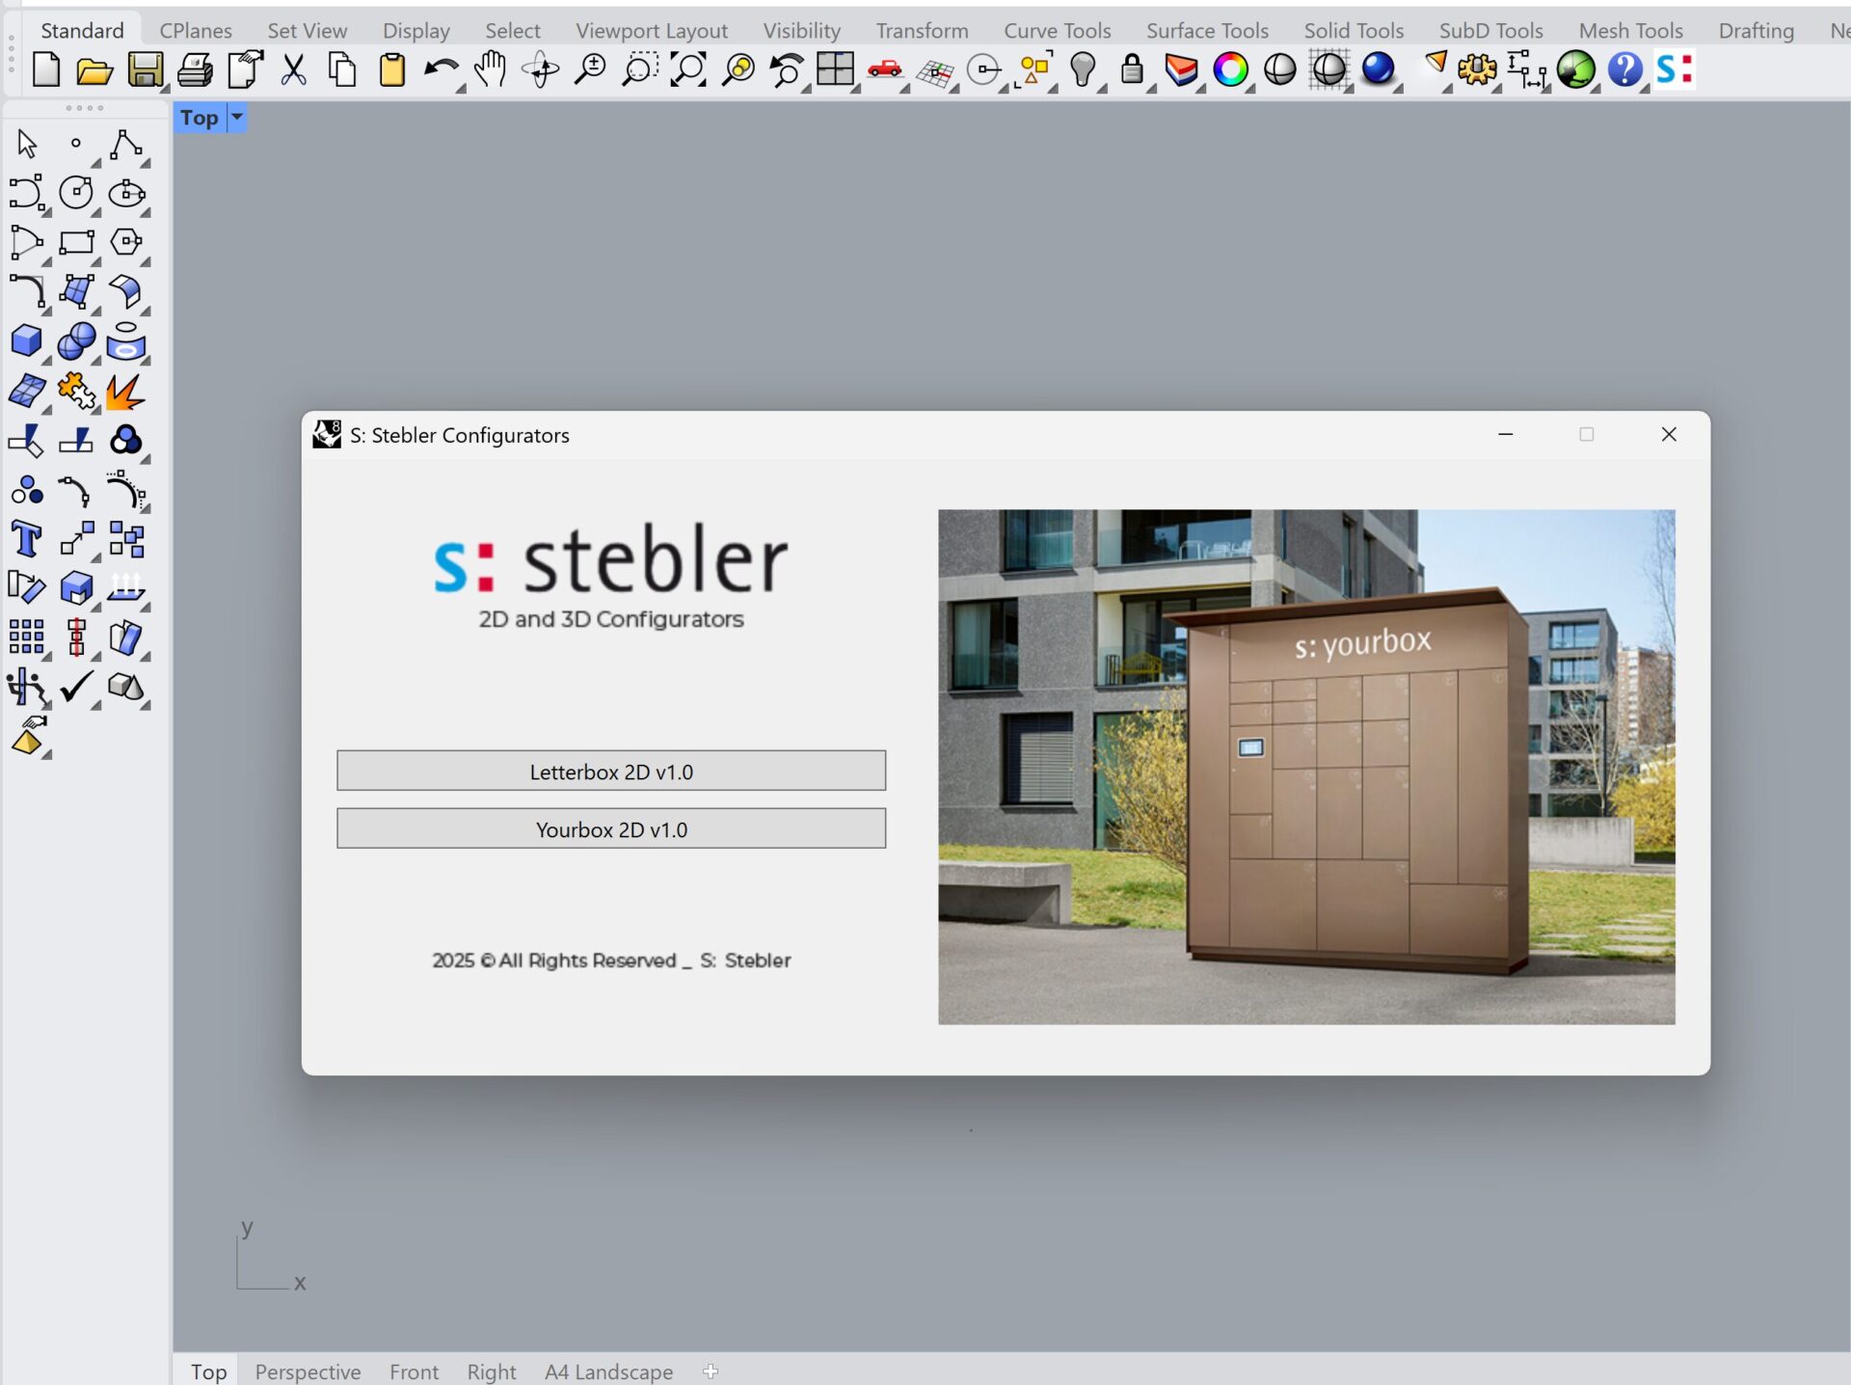Toggle the light bulb Hide icon

point(1083,70)
